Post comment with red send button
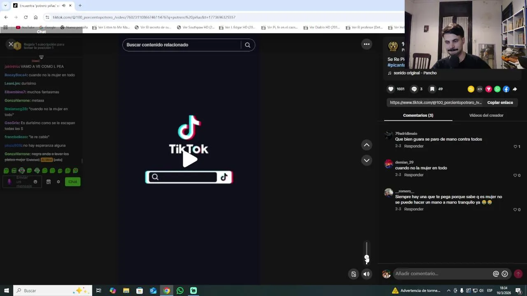 (518, 274)
